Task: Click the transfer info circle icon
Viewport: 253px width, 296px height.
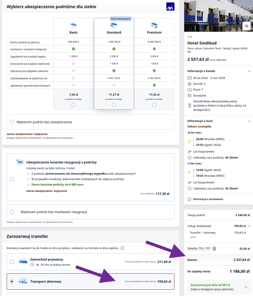Action: point(122,248)
